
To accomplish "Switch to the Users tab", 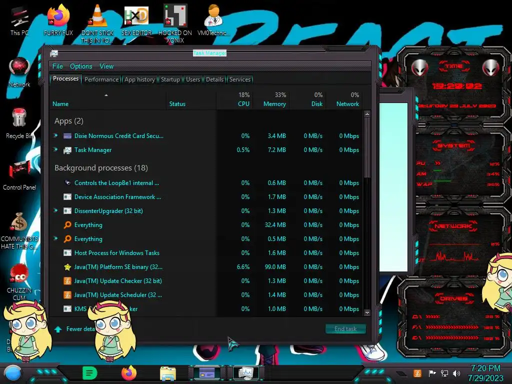I will pos(193,79).
